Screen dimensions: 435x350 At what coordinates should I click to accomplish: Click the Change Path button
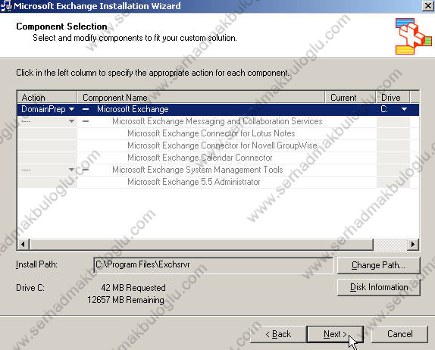coord(379,265)
